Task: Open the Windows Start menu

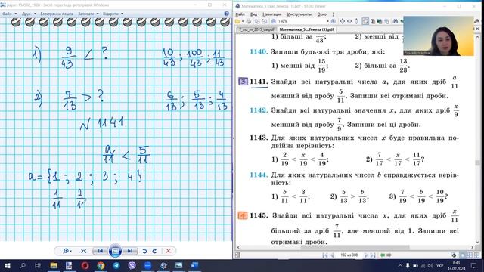Action: click(x=7, y=265)
